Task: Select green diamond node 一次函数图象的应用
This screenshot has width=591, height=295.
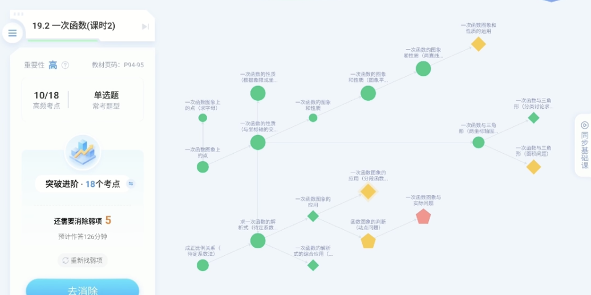Action: tap(313, 216)
